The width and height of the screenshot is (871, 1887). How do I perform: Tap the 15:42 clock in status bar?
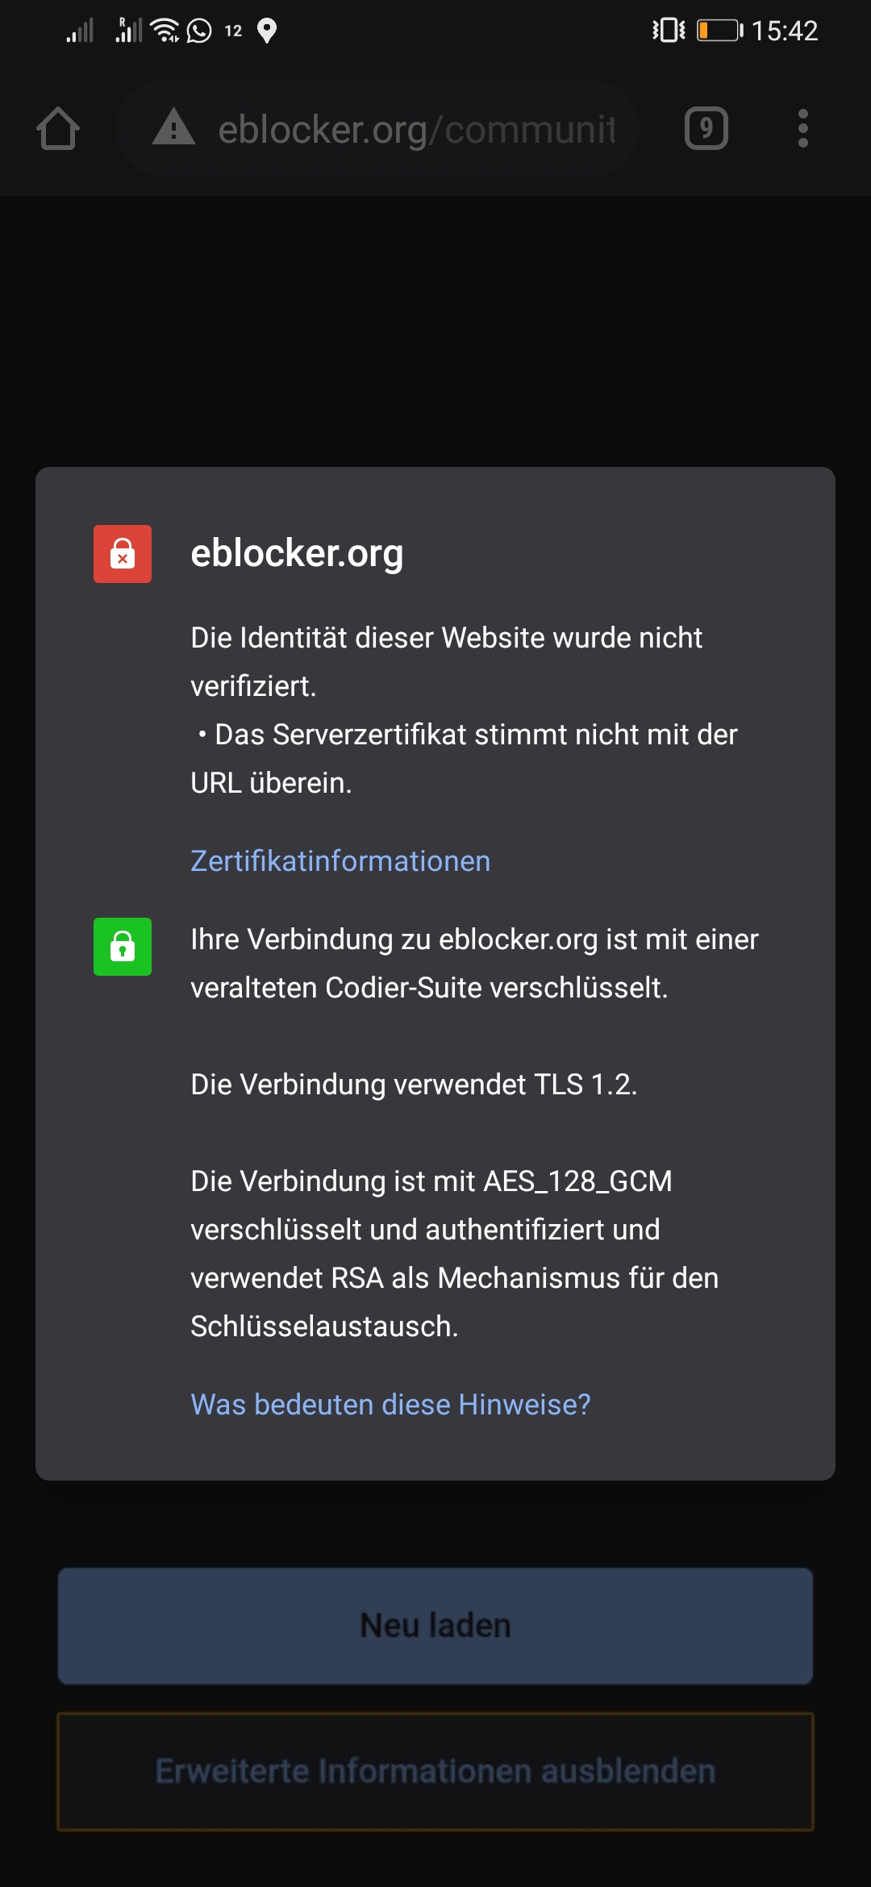(785, 31)
